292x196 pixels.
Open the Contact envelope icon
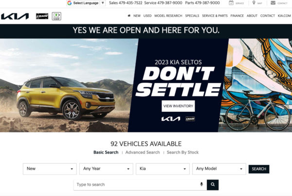(273, 3)
